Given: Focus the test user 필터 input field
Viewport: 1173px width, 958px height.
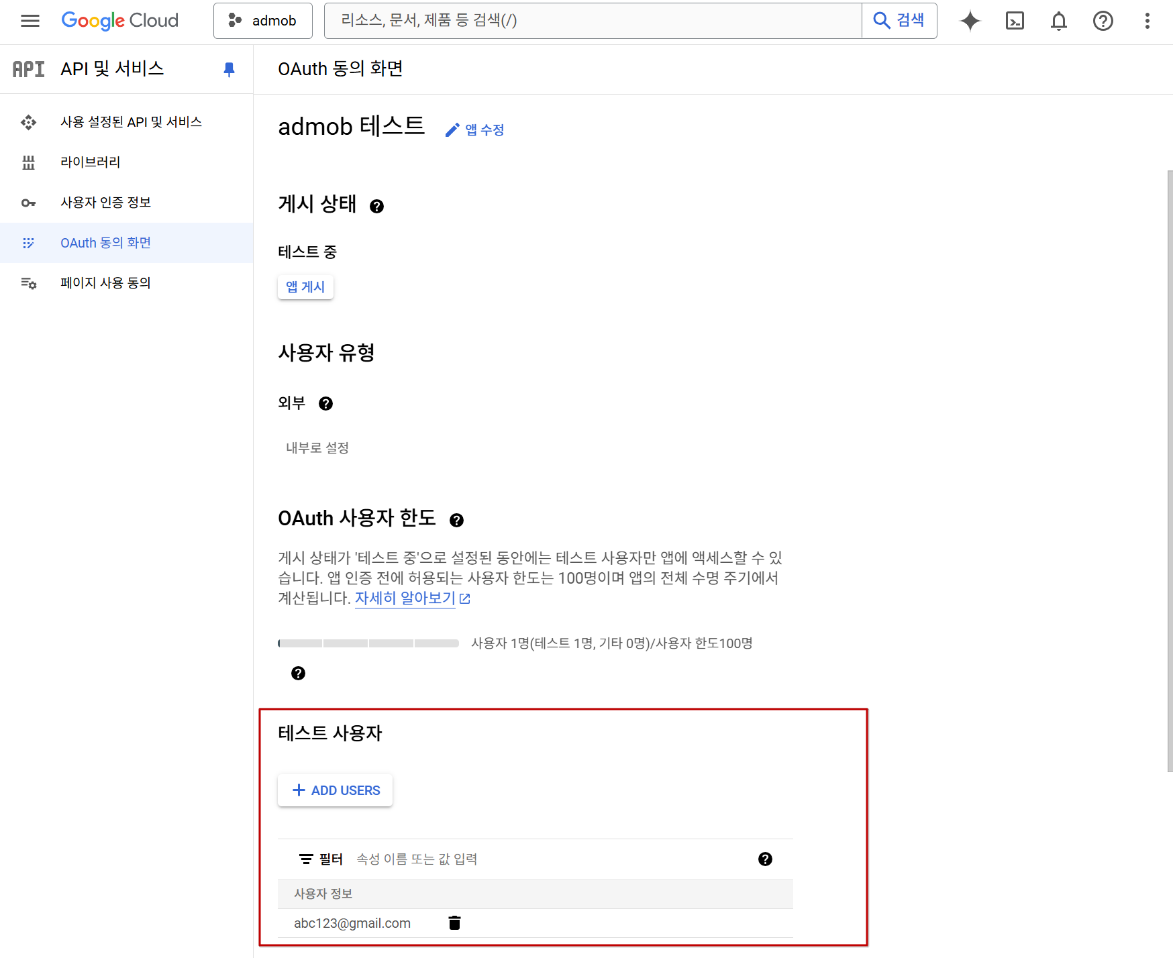Looking at the screenshot, I should (537, 859).
